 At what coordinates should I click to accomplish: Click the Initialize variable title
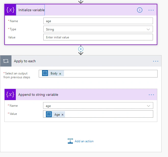coord(32,10)
